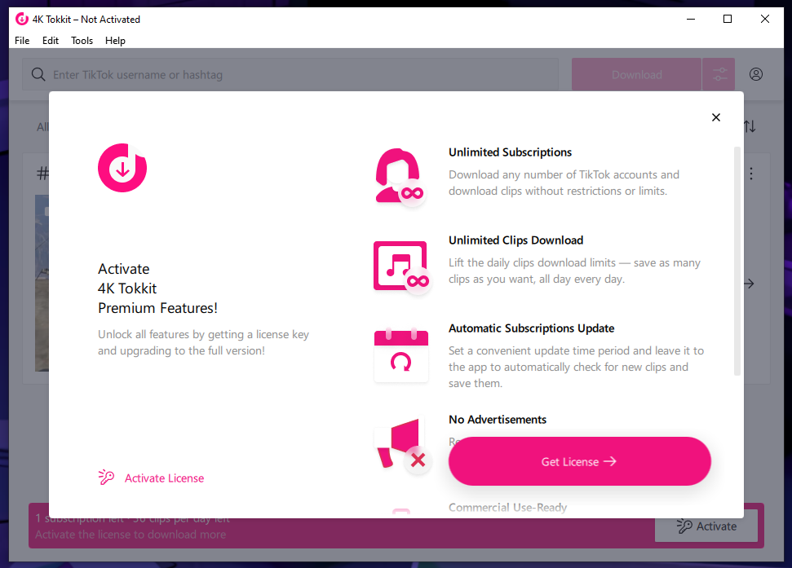Image resolution: width=792 pixels, height=568 pixels.
Task: Open the three-dot options menu
Action: (751, 174)
